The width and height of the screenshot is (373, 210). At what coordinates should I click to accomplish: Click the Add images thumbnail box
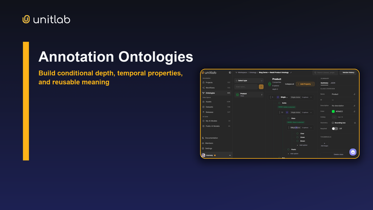point(324,144)
